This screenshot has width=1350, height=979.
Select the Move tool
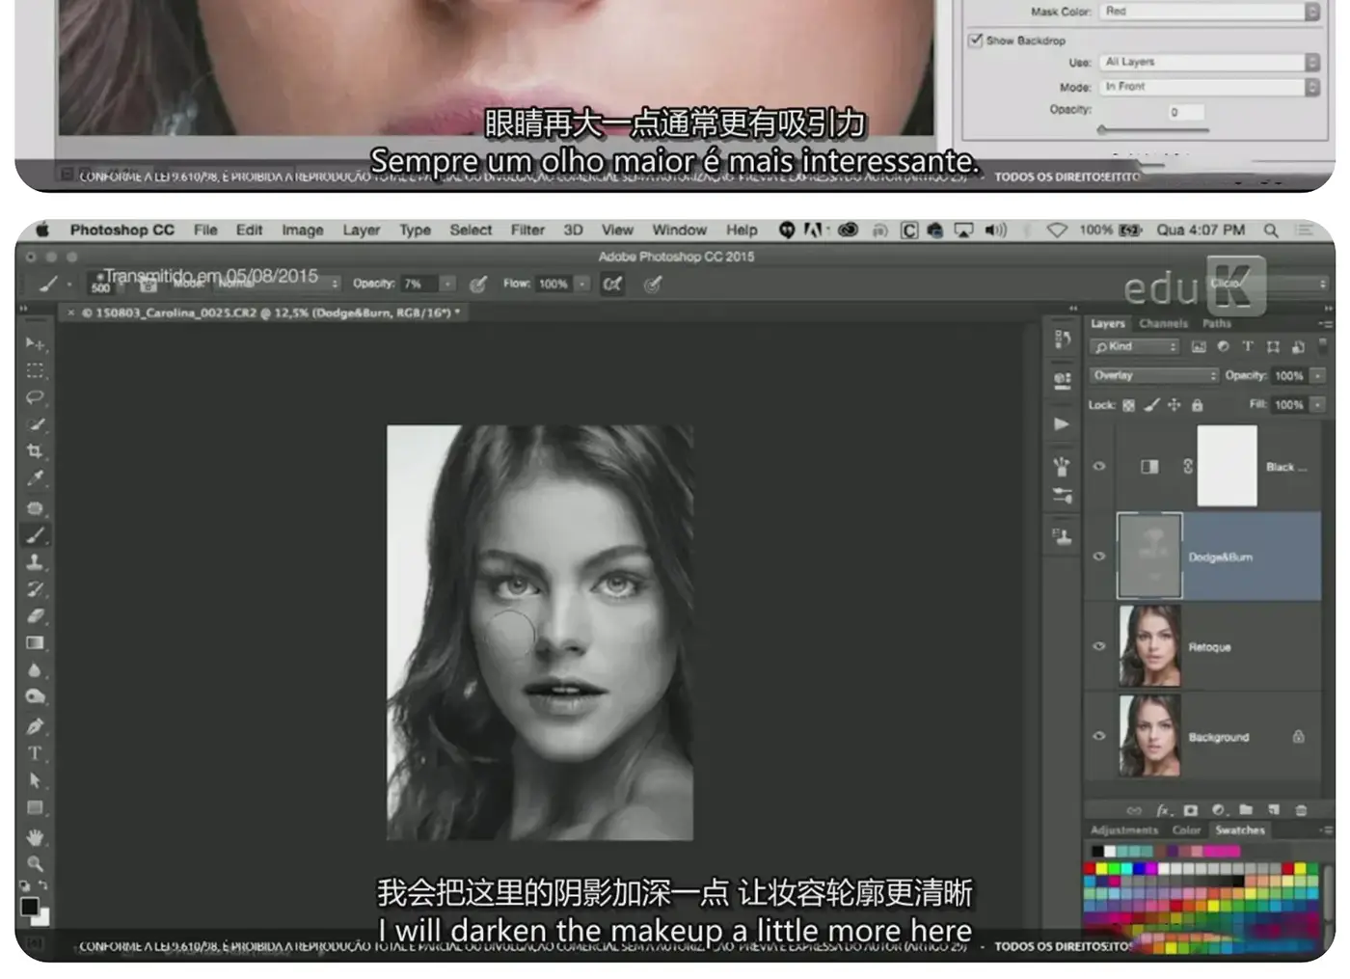coord(35,343)
